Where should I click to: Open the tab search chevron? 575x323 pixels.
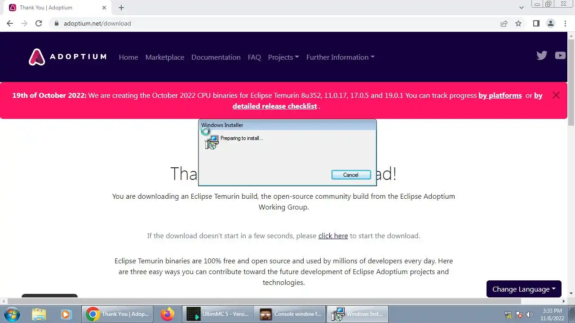(x=521, y=8)
